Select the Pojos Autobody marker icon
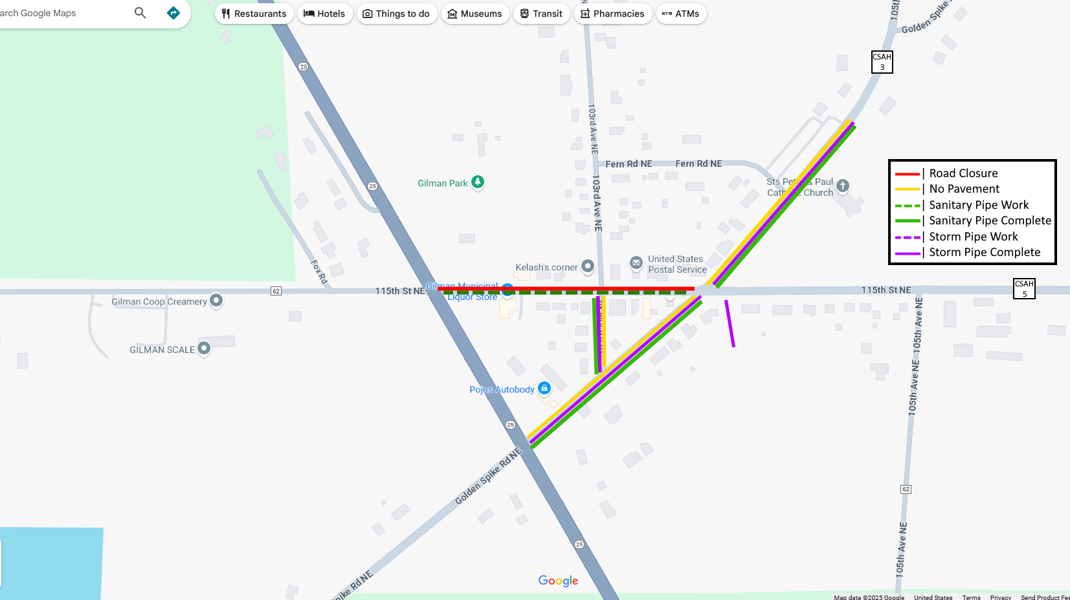 [x=544, y=388]
